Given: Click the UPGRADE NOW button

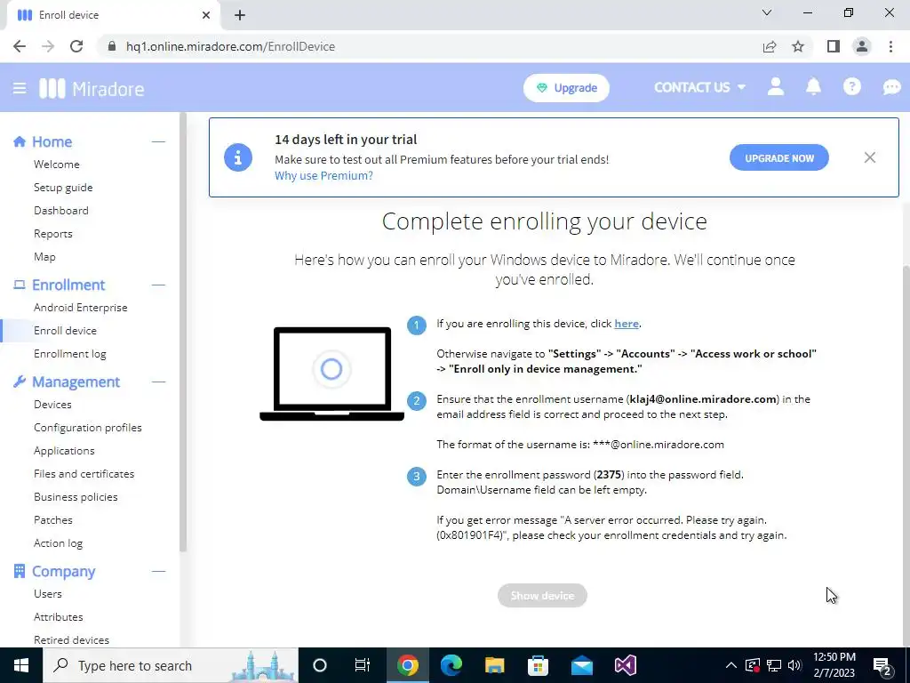Looking at the screenshot, I should (x=778, y=157).
